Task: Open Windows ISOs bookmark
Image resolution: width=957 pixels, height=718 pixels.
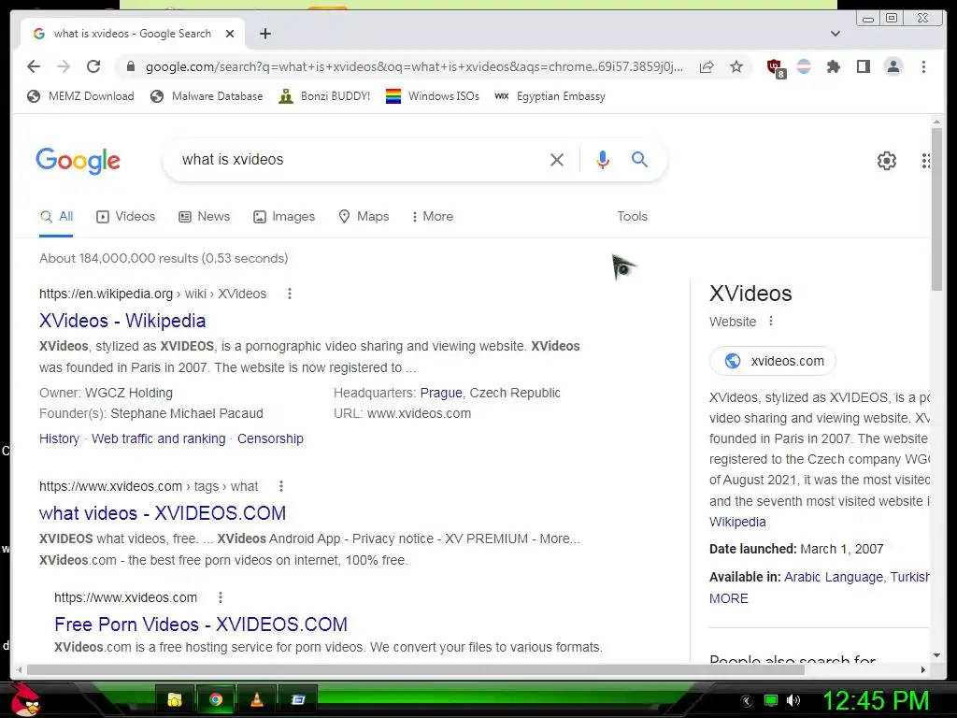Action: coord(433,96)
